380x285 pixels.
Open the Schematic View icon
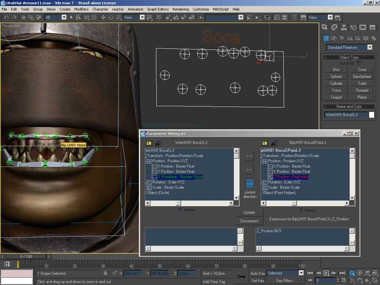click(x=285, y=17)
